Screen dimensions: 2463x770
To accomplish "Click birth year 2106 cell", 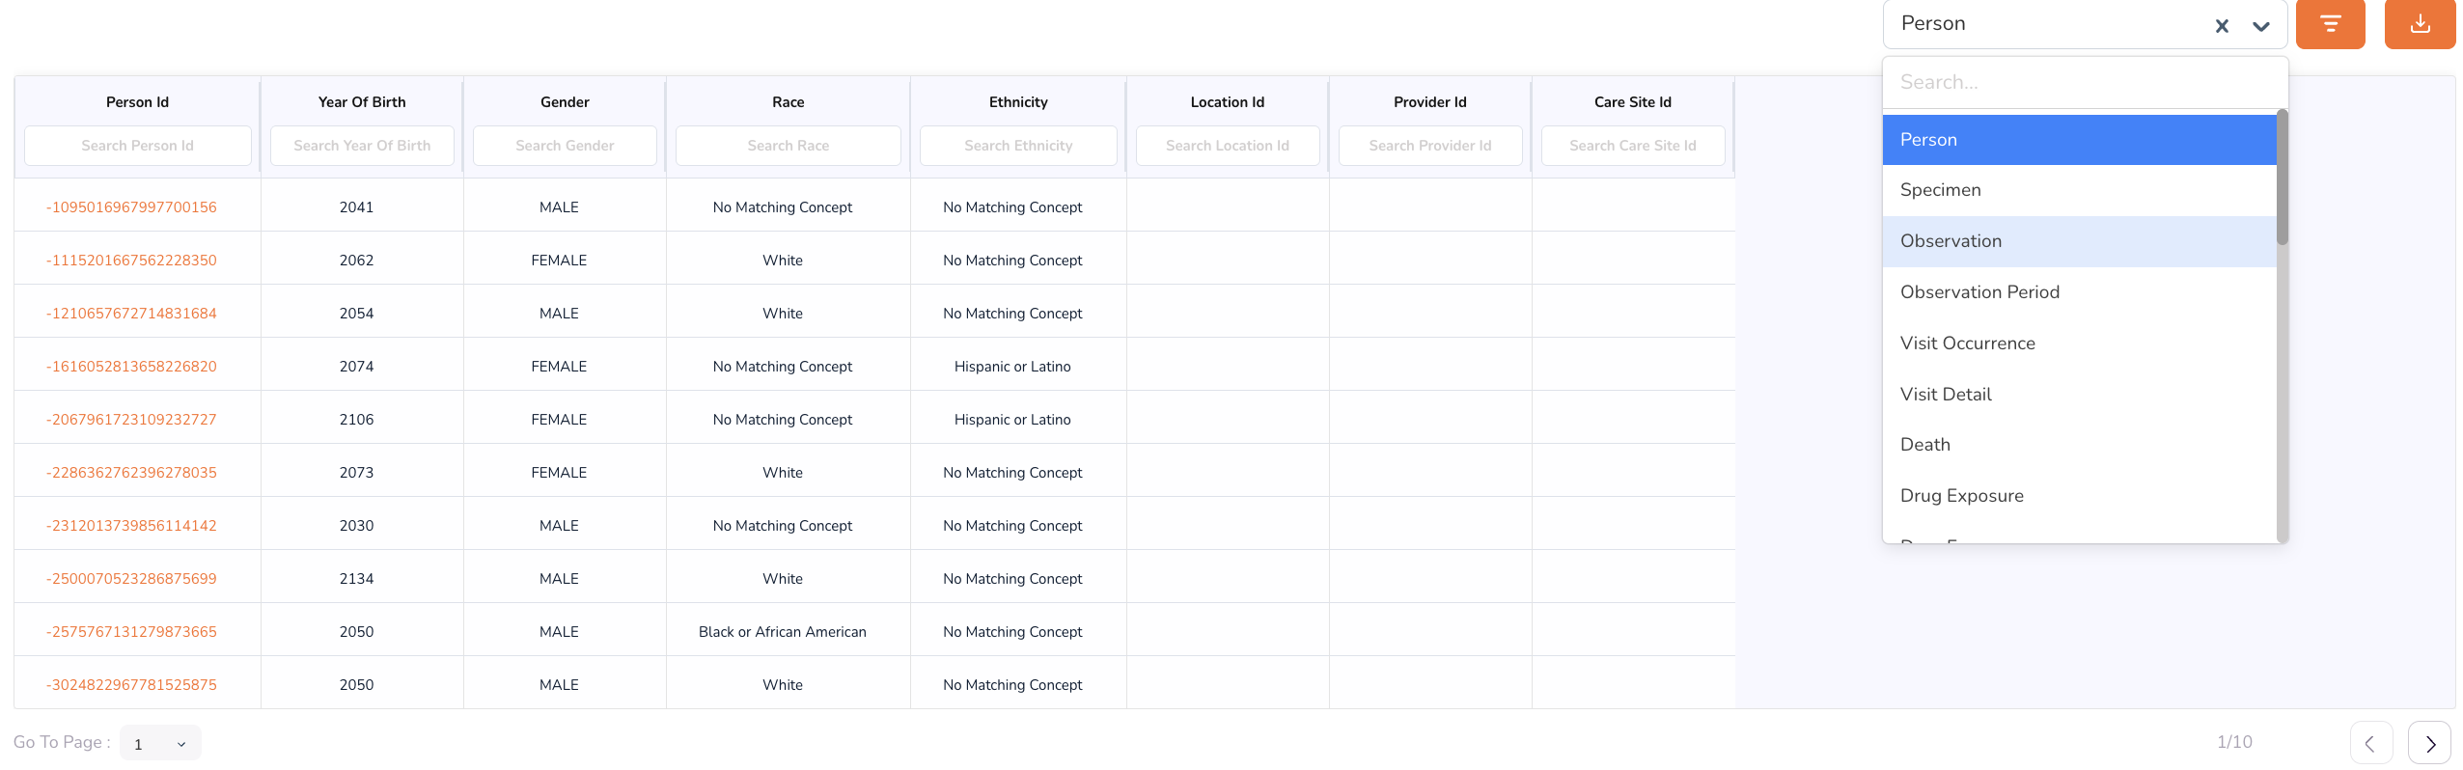I will 356,420.
